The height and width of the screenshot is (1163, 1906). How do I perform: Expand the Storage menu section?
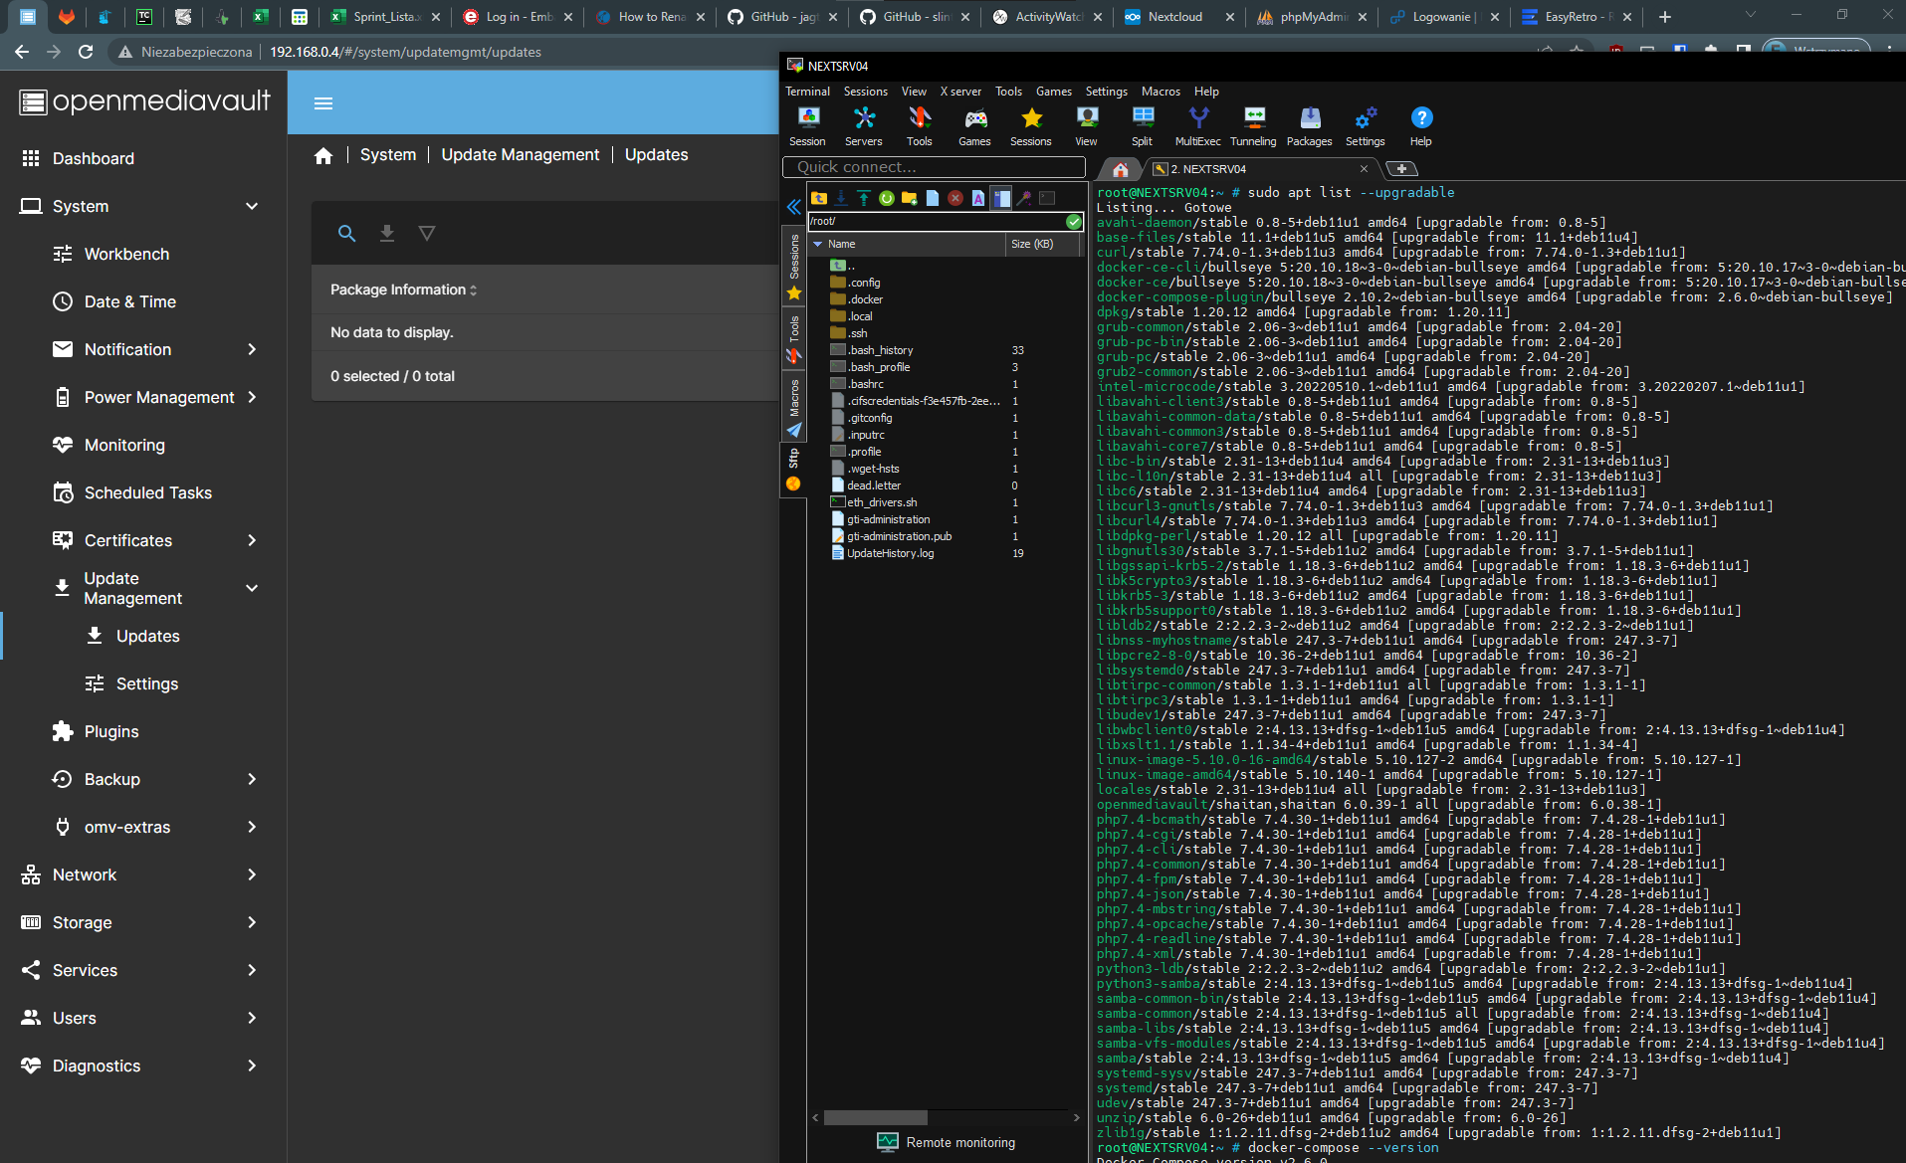tap(252, 922)
